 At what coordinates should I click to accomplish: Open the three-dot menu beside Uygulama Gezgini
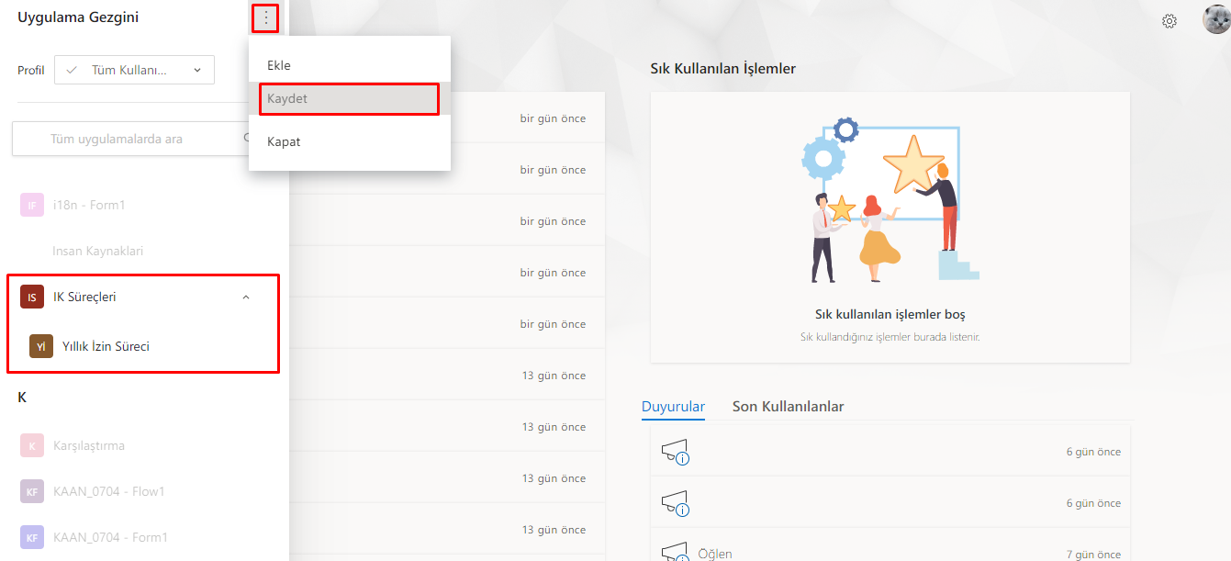point(265,18)
